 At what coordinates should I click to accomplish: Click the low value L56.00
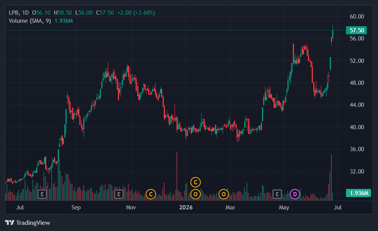point(84,13)
